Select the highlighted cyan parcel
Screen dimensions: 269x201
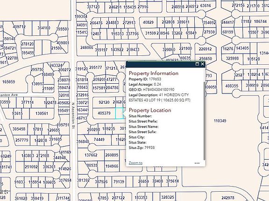tap(119, 113)
